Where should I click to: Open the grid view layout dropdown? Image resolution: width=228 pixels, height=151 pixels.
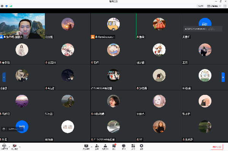click(214, 6)
